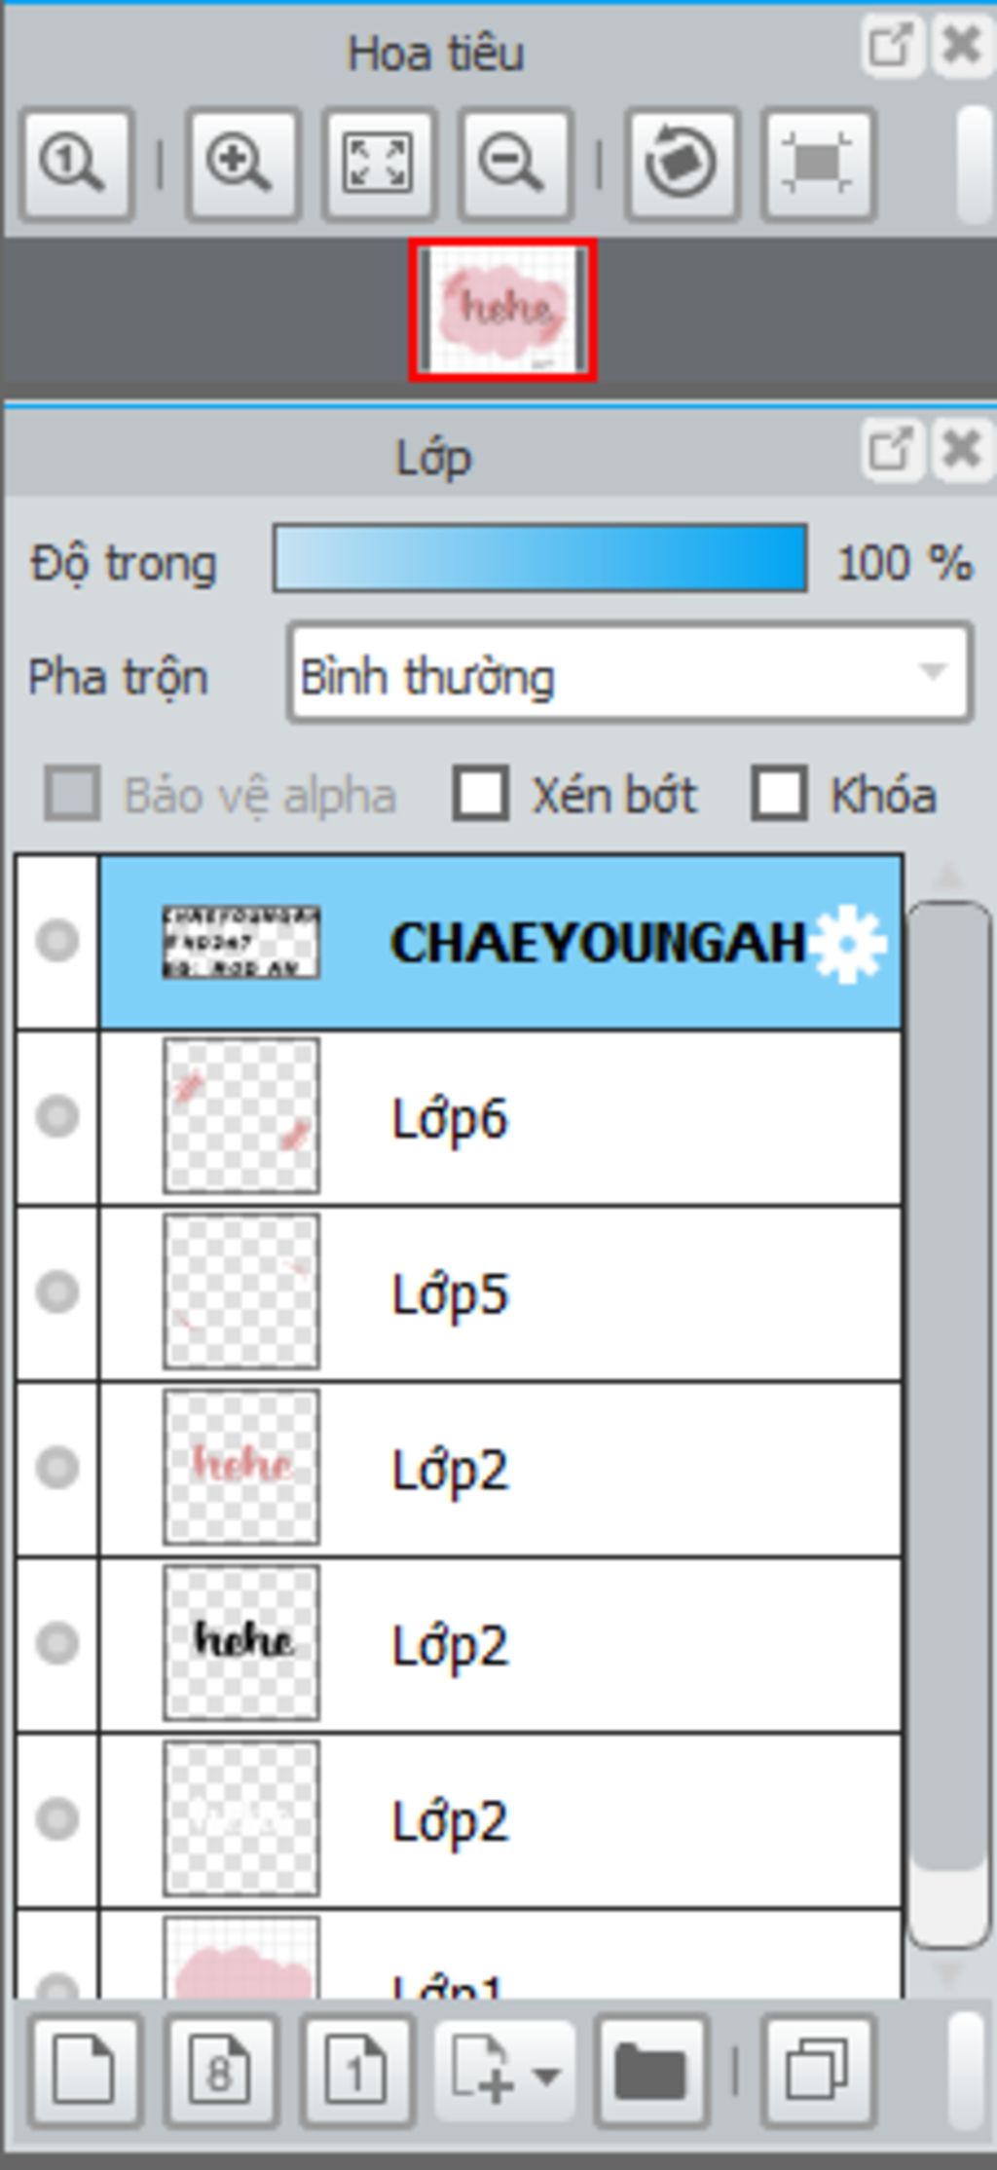Enable the Xén bớt clipping checkbox
Image resolution: width=997 pixels, height=2170 pixels.
[x=481, y=794]
